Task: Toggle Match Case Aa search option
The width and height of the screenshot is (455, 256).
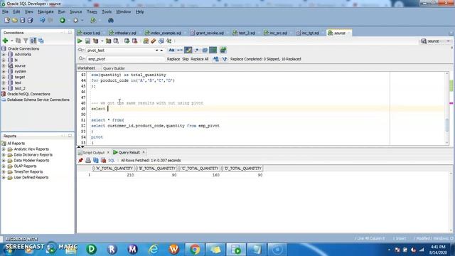Action: coord(171,50)
